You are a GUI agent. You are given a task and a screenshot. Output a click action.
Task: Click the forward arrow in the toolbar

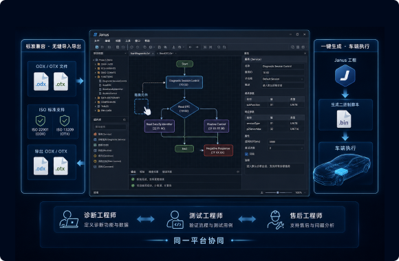197,47
